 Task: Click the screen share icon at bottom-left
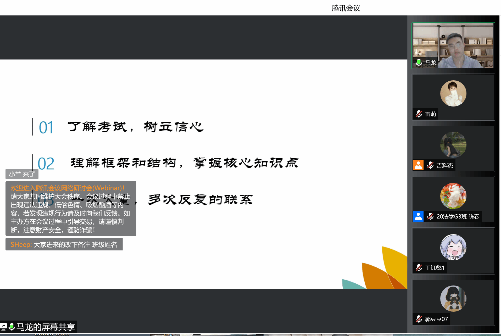click(4, 327)
